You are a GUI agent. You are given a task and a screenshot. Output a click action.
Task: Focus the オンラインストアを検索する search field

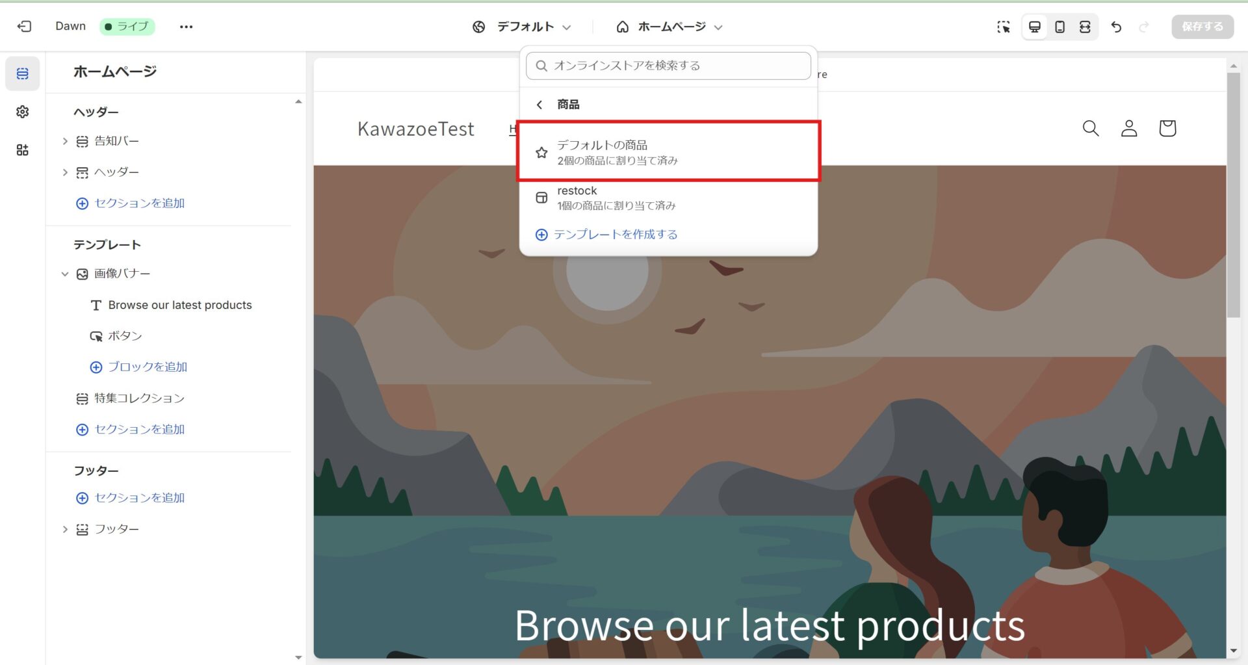[x=668, y=66]
